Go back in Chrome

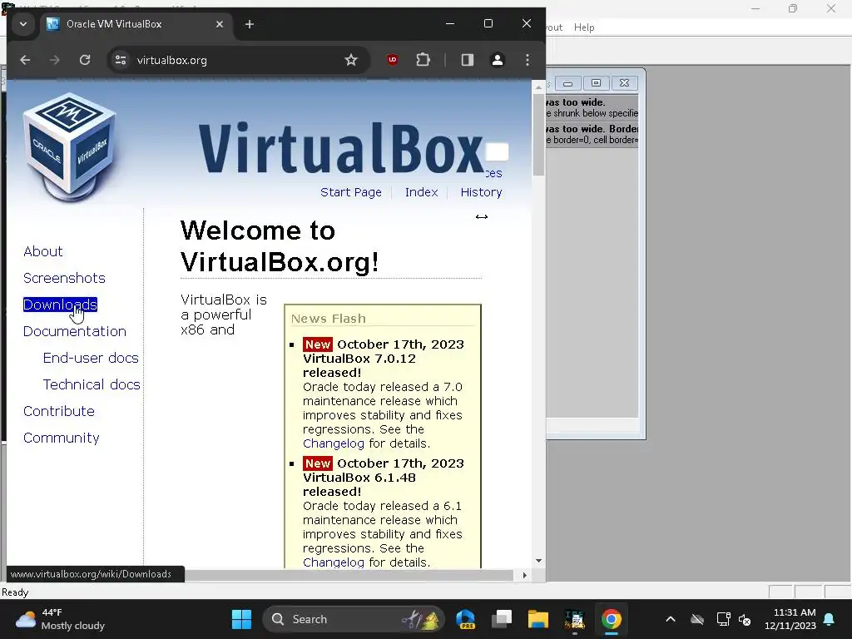[25, 60]
